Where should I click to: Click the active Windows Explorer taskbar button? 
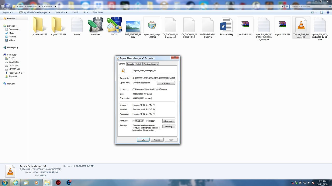click(46, 183)
